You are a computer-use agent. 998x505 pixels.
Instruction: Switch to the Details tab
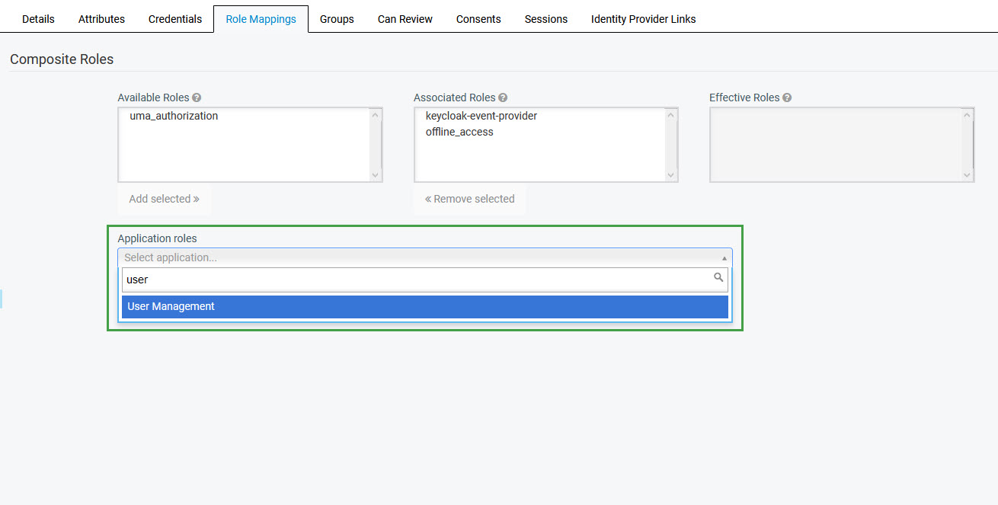(38, 19)
